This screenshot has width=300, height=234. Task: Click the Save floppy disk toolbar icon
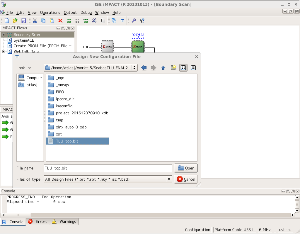coord(24,21)
